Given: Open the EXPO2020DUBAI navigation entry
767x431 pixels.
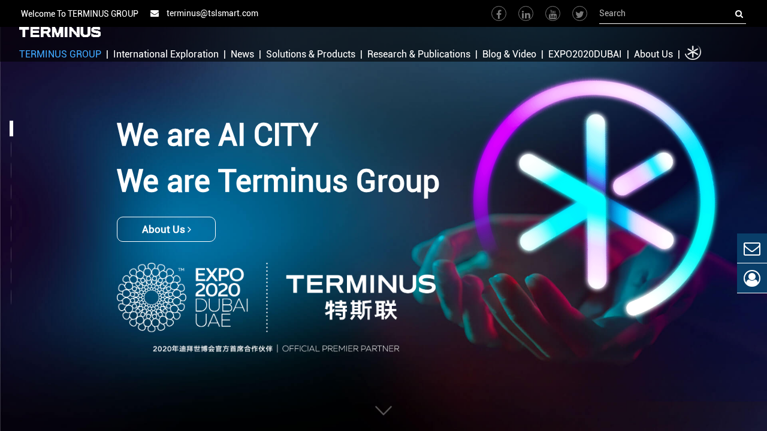Looking at the screenshot, I should [585, 53].
